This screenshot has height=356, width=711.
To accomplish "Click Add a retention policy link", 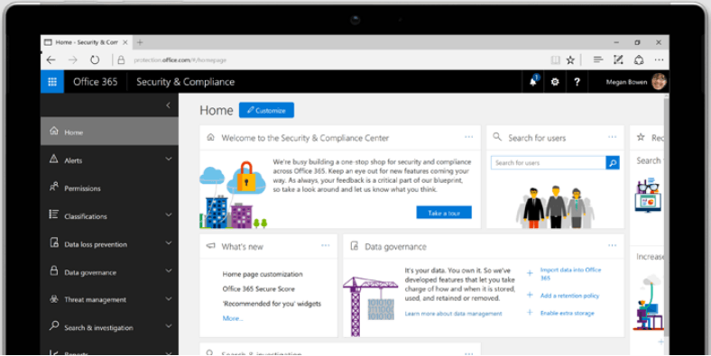I will coord(569,296).
